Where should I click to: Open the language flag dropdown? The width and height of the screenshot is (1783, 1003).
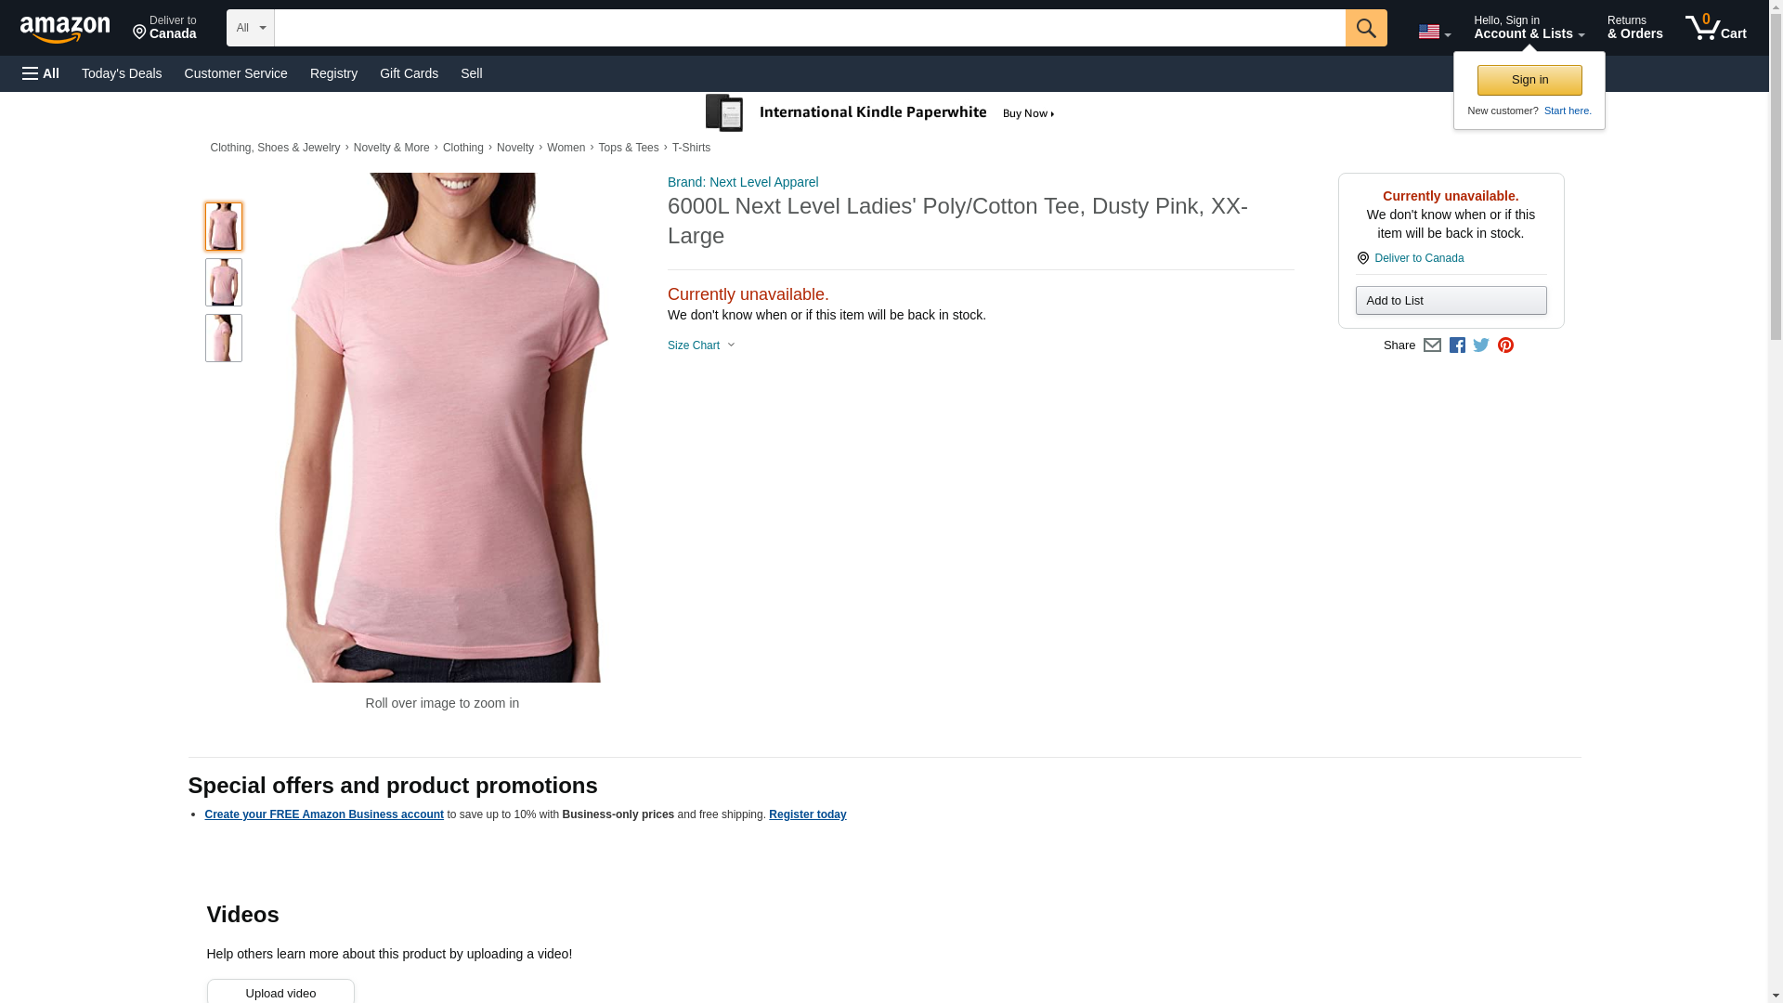tap(1435, 32)
